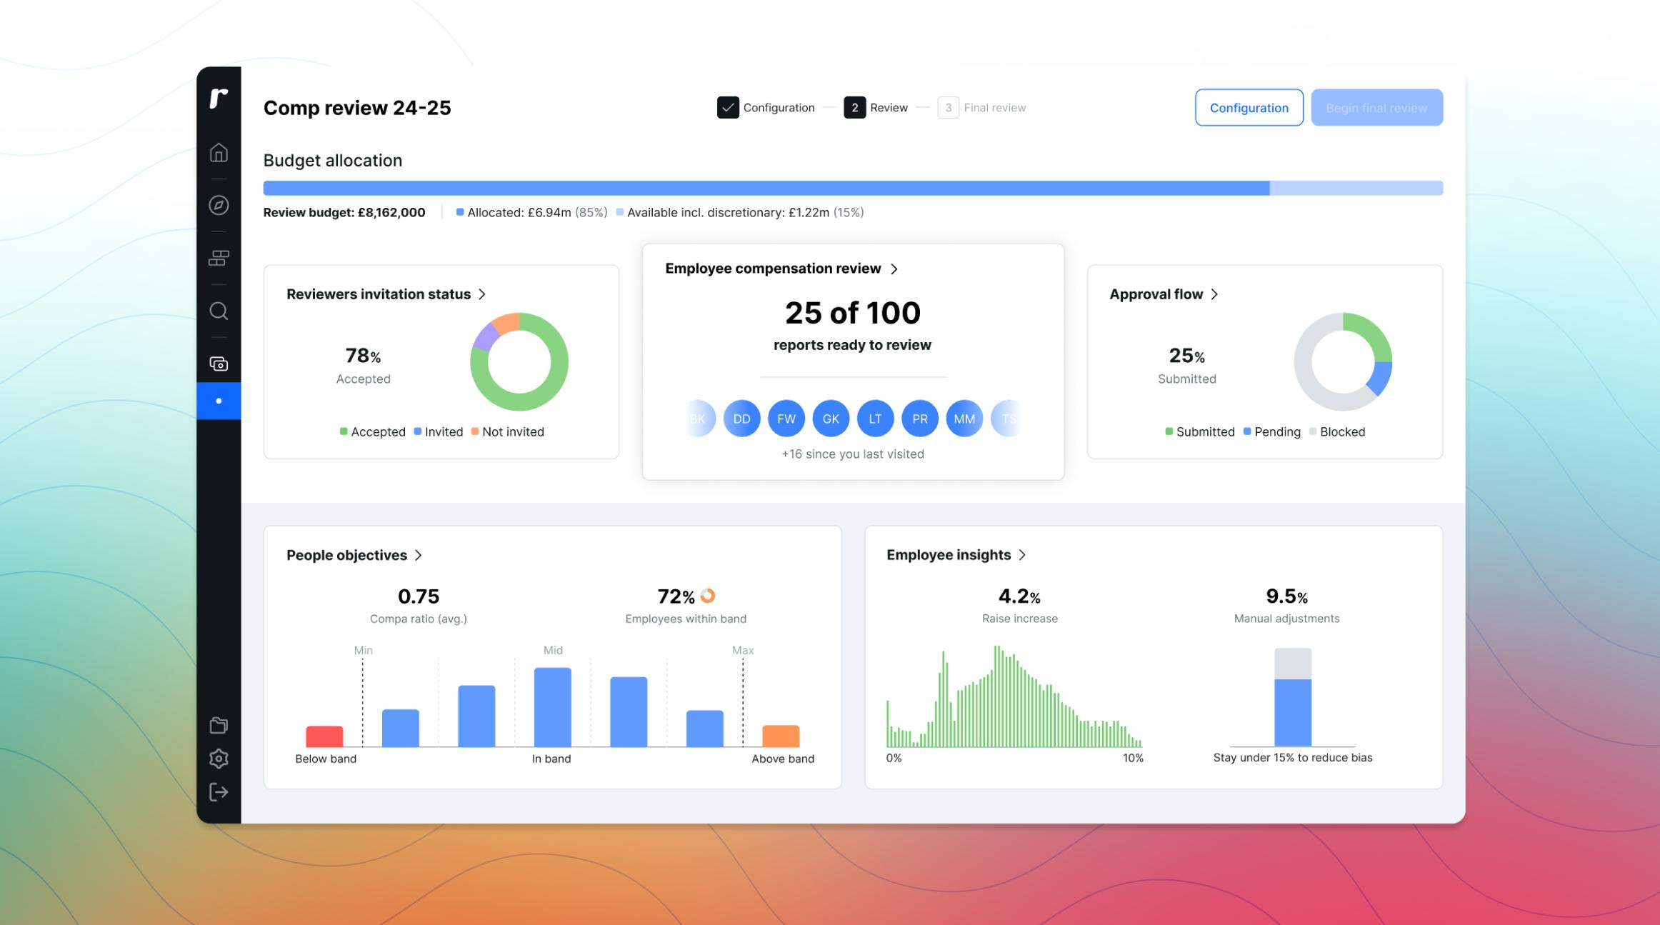Open the compensation cards icon in the sidebar
The image size is (1660, 925).
pyautogui.click(x=219, y=364)
